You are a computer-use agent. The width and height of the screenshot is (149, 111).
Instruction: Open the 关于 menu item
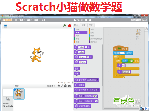click(44, 20)
